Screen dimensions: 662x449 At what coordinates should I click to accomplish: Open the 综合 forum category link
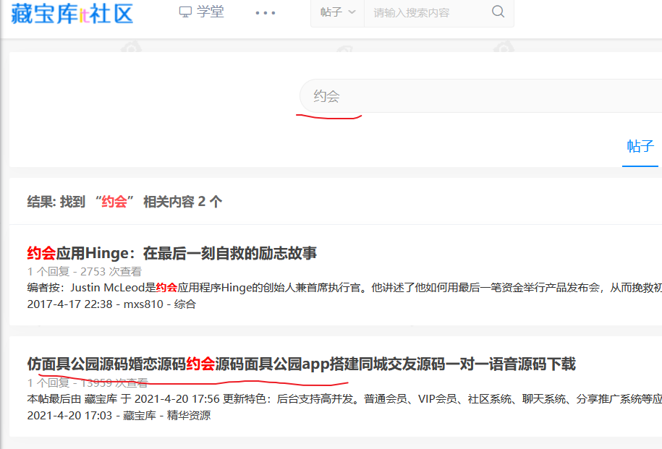(x=184, y=304)
